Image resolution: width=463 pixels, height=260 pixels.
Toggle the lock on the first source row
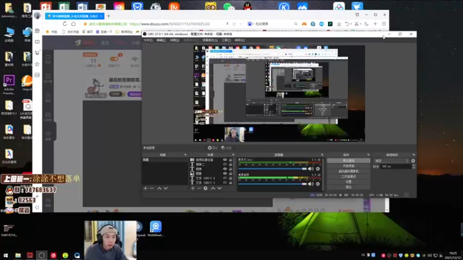(230, 160)
